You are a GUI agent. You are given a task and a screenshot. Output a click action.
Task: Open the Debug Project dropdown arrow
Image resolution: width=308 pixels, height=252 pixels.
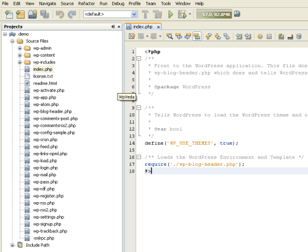[x=190, y=14]
